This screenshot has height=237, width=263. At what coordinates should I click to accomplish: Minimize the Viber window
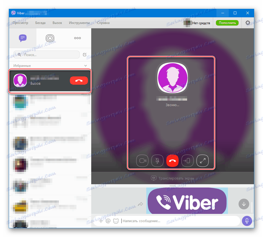tap(222, 13)
